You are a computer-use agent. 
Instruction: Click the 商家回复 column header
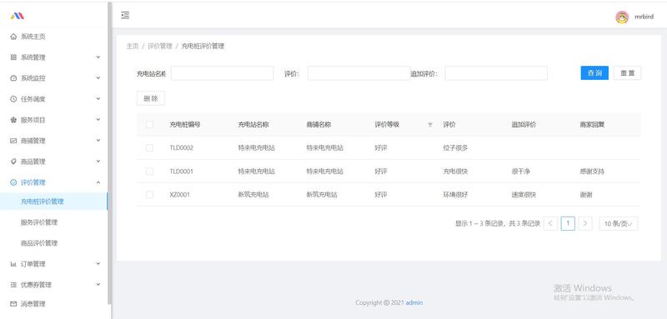(x=592, y=124)
